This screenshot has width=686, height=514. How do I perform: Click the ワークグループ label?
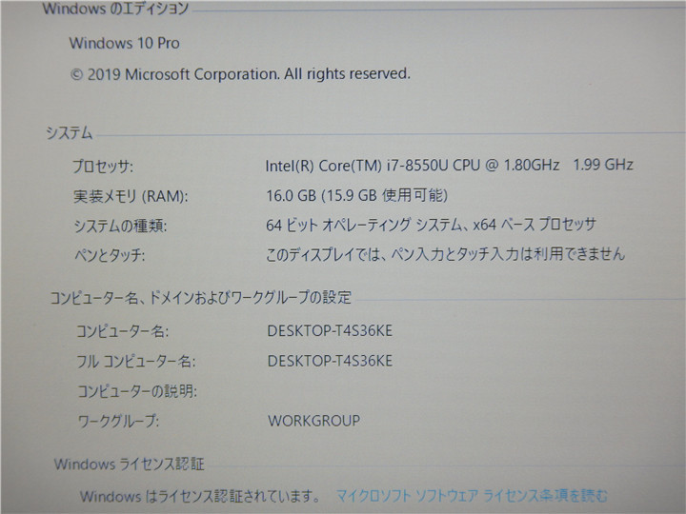tap(118, 422)
